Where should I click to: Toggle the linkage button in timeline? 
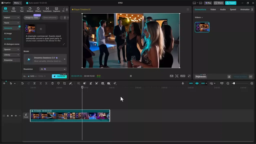pyautogui.click(x=203, y=83)
